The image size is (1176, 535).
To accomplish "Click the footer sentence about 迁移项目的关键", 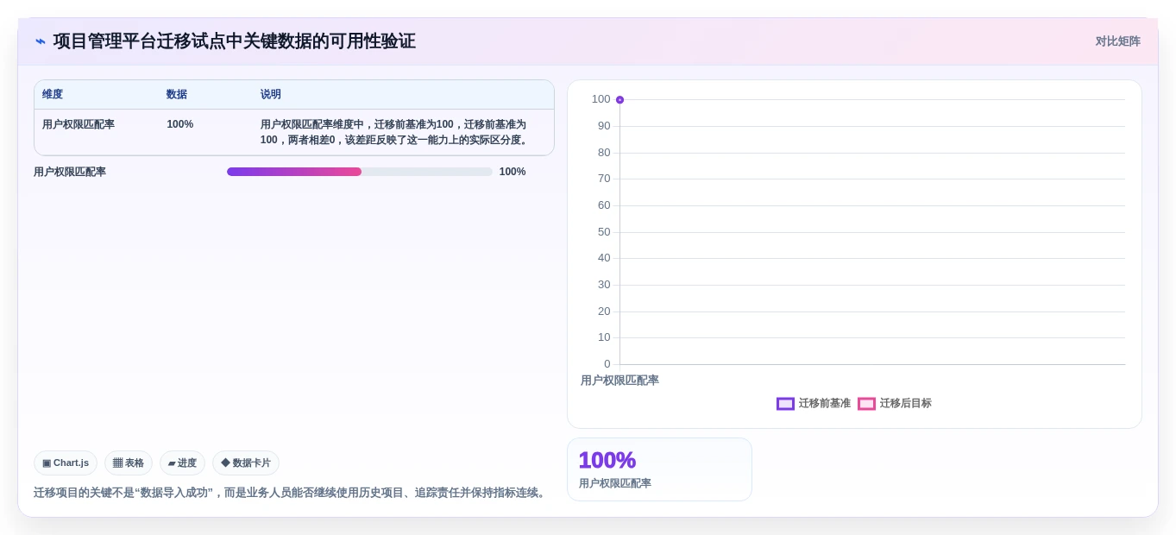I will (291, 492).
